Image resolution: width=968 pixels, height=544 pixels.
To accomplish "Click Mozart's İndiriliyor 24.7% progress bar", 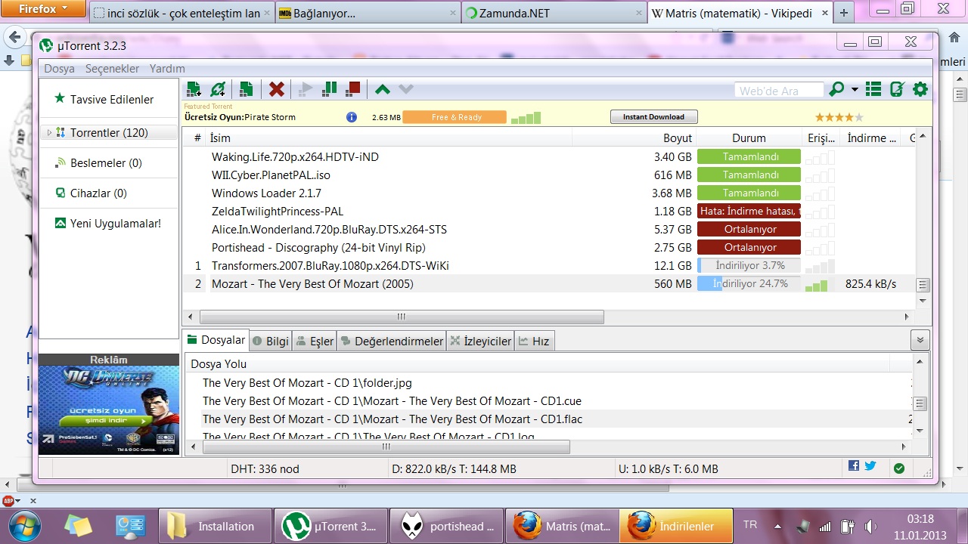I will coord(749,283).
